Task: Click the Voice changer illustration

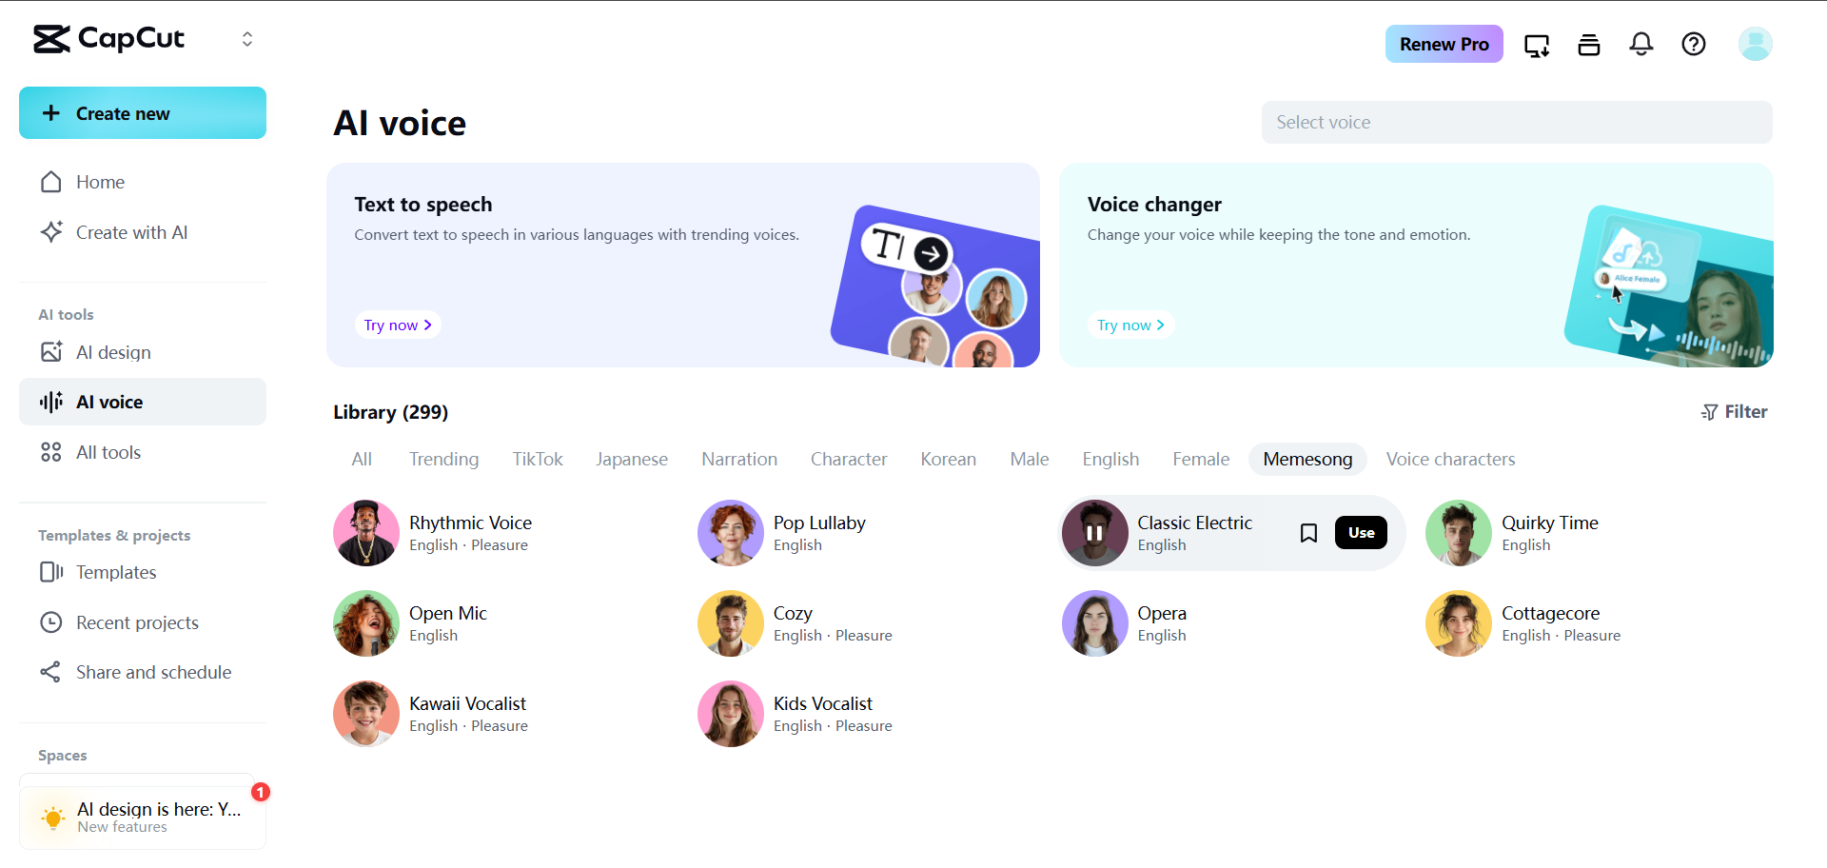Action: (x=1669, y=286)
